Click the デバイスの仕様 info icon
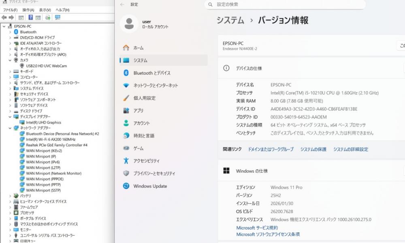The image size is (405, 243). [226, 68]
